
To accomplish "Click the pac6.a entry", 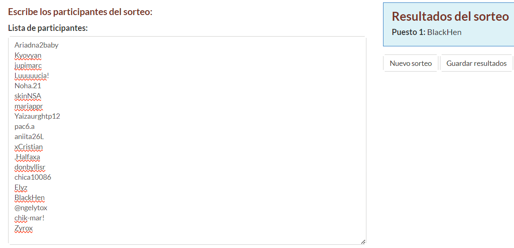I will pyautogui.click(x=24, y=126).
